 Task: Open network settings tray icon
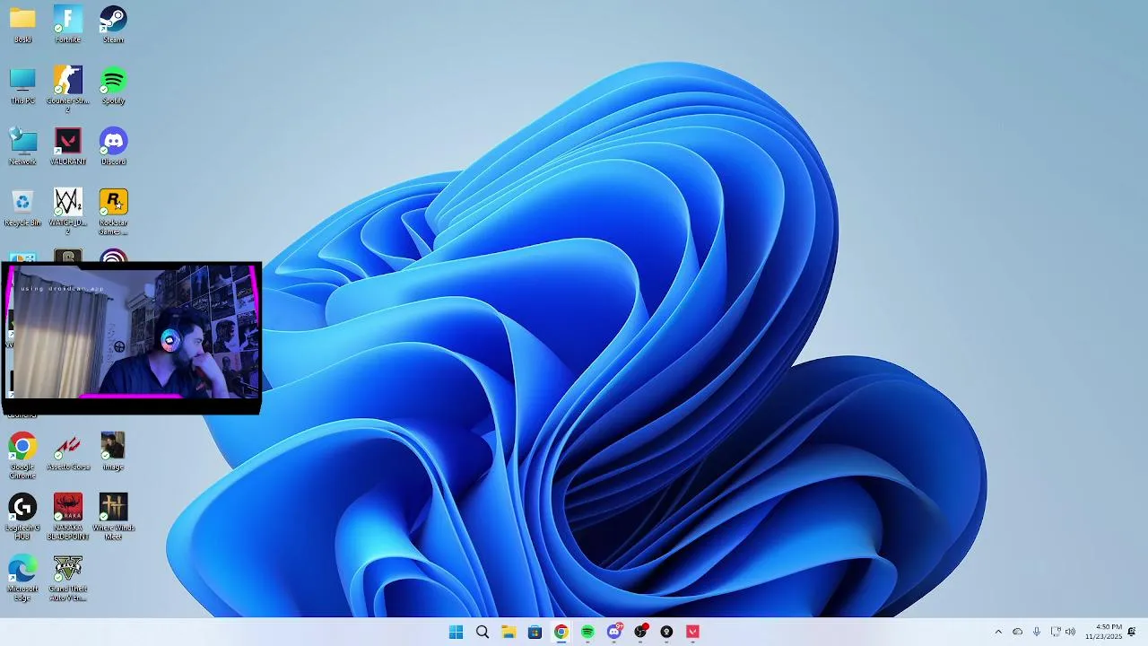(1056, 632)
